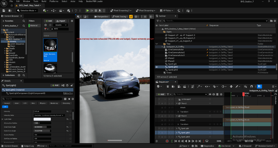Collapse bodypaint_A_CtrlRig in the Outliner
The image size is (278, 148).
162,47
